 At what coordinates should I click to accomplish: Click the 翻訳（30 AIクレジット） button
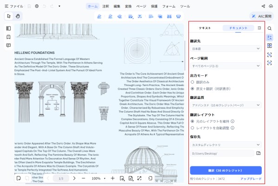pos(226,170)
